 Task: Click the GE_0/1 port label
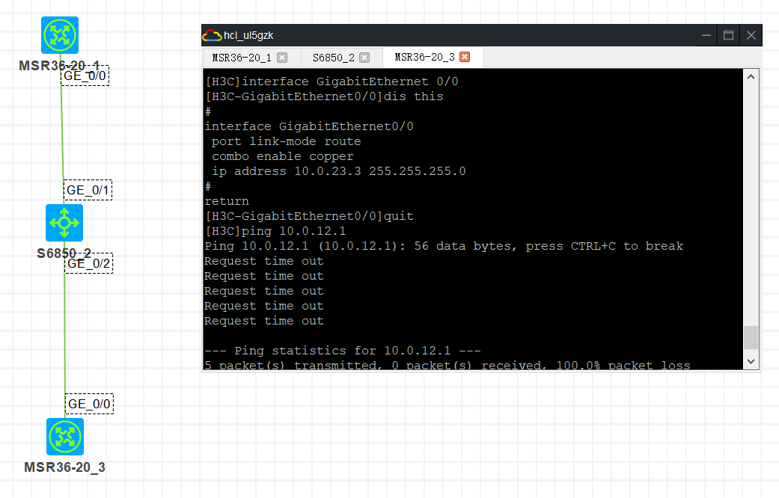click(x=88, y=190)
